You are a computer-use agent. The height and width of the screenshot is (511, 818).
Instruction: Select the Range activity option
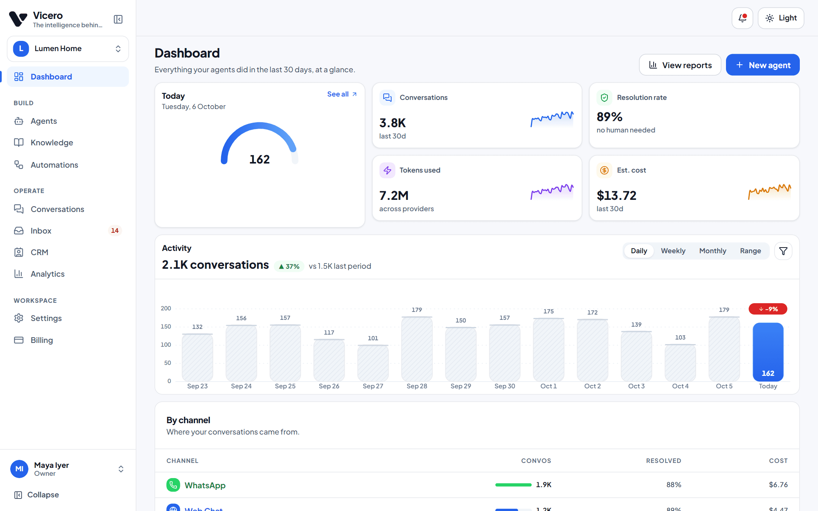(750, 251)
